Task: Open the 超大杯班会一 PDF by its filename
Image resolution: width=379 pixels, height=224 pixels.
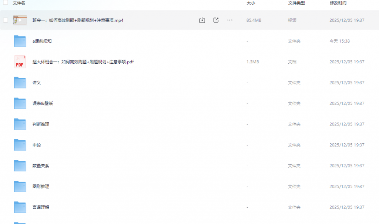Action: coord(84,62)
